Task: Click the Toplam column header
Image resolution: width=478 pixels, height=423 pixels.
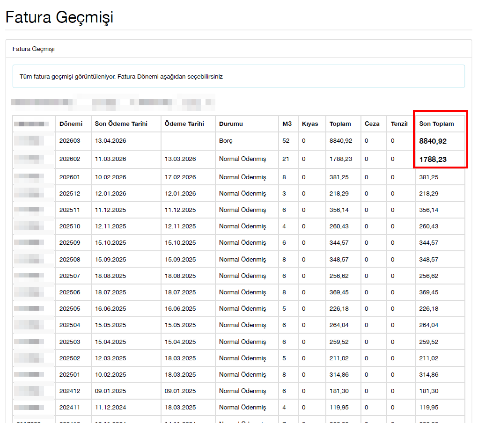Action: (340, 124)
